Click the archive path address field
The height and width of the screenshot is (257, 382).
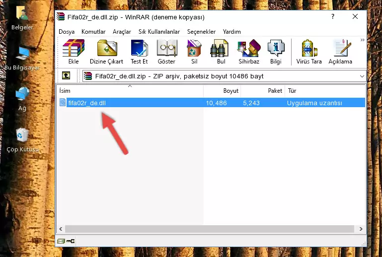point(224,76)
